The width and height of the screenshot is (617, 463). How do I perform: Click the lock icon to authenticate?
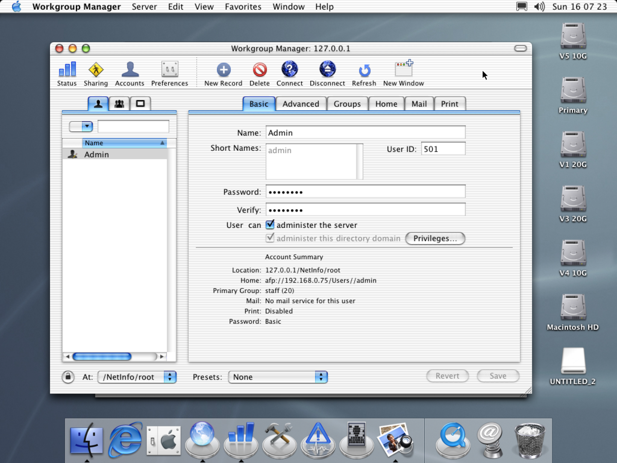pos(68,377)
